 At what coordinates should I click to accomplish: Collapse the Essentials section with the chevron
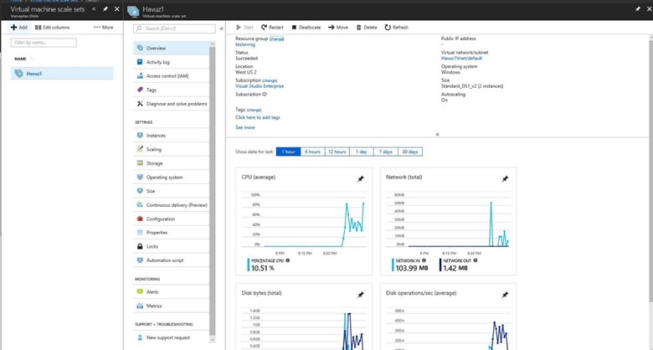(x=438, y=134)
